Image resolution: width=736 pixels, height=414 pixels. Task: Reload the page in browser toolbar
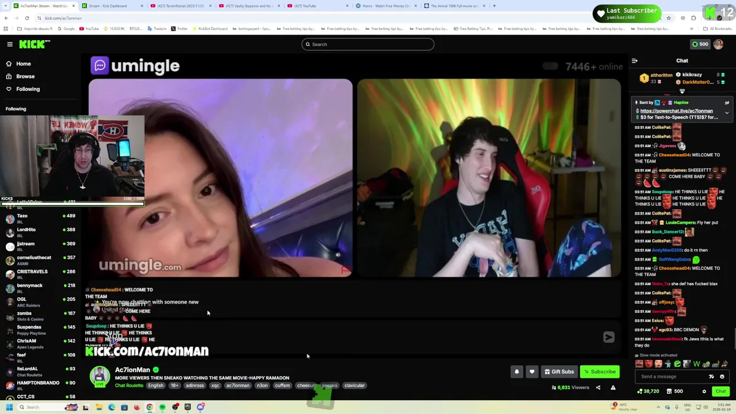click(x=26, y=18)
